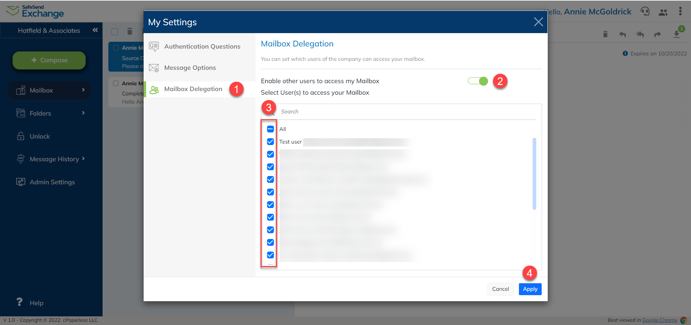Open the Google Chrome link in footer
The height and width of the screenshot is (325, 691).
(x=660, y=320)
